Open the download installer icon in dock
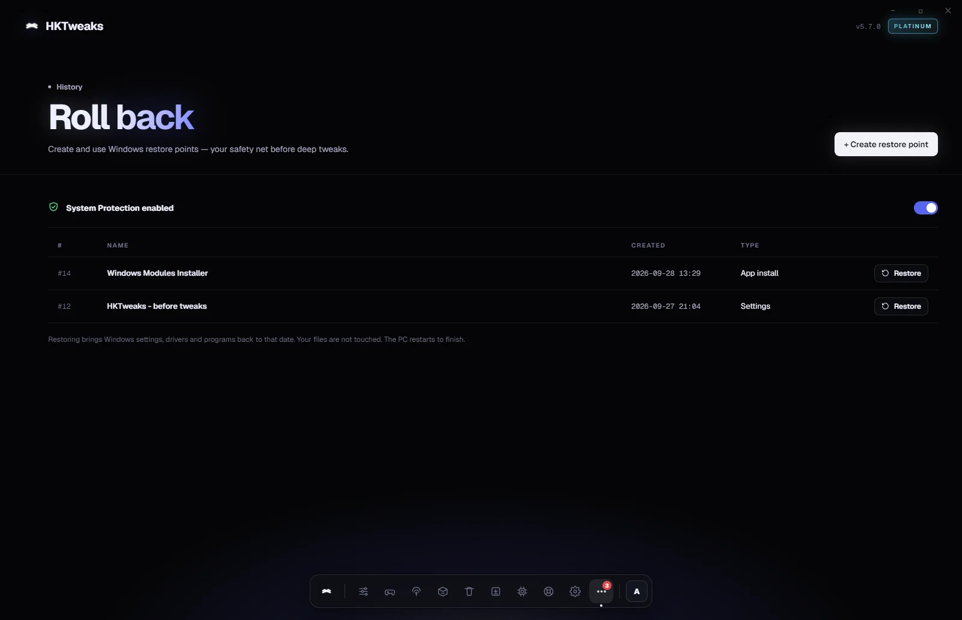The image size is (962, 620). pyautogui.click(x=495, y=591)
